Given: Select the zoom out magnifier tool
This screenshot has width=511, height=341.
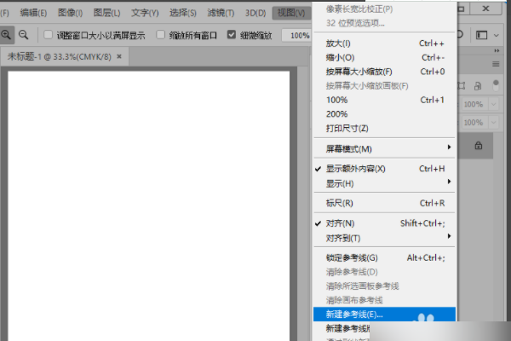Looking at the screenshot, I should pos(23,35).
